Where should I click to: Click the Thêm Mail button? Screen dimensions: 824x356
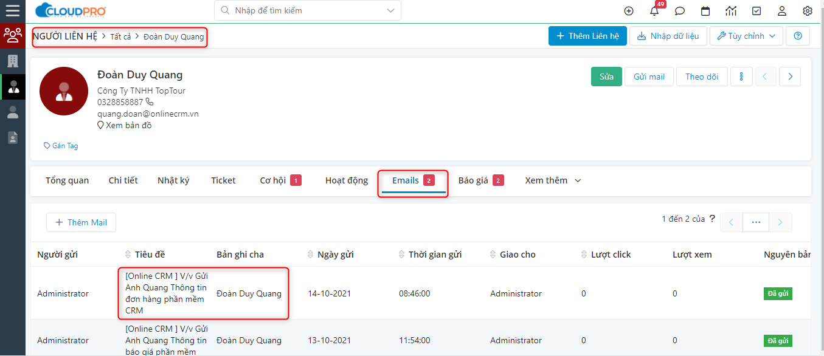pyautogui.click(x=81, y=222)
